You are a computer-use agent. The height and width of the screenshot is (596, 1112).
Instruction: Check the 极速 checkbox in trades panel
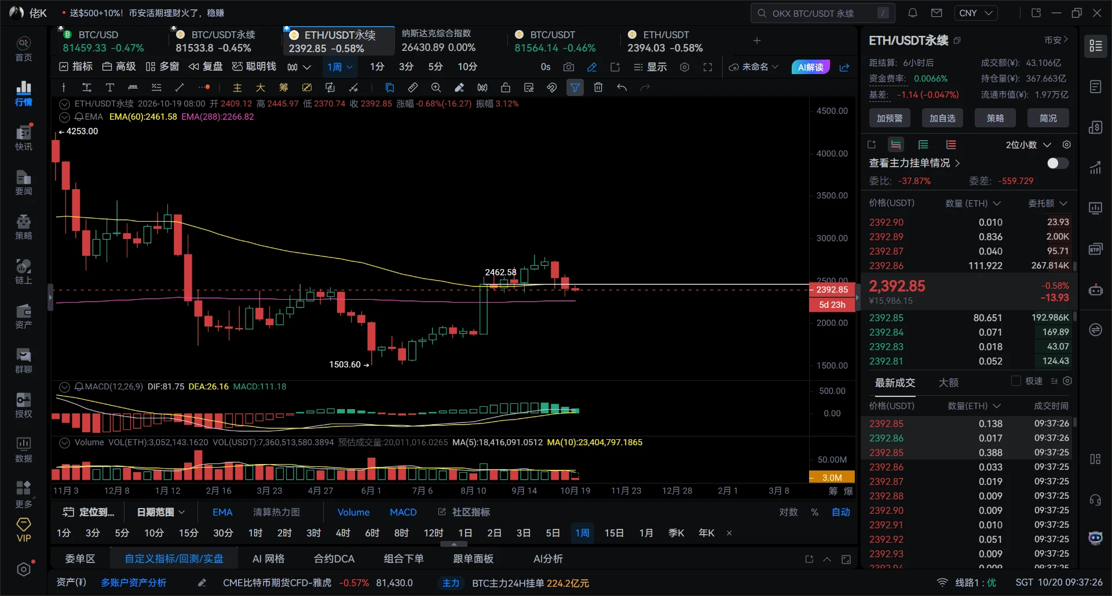click(1016, 381)
